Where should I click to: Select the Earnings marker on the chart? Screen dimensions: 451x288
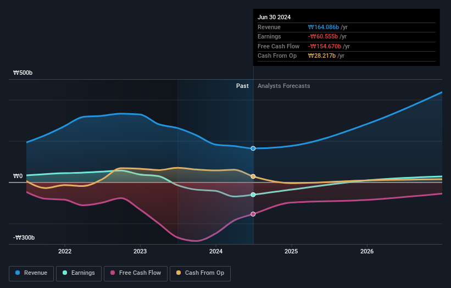(x=253, y=195)
